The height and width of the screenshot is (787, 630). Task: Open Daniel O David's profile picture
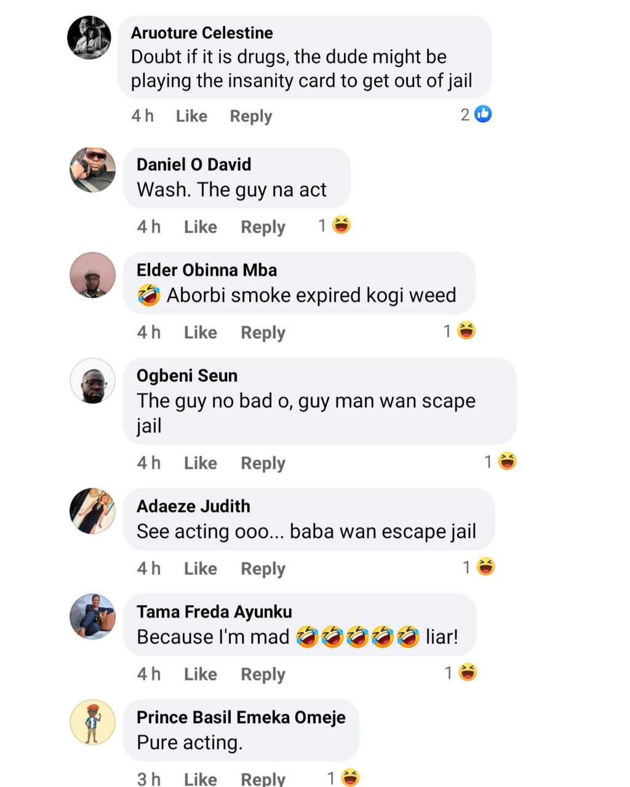93,170
